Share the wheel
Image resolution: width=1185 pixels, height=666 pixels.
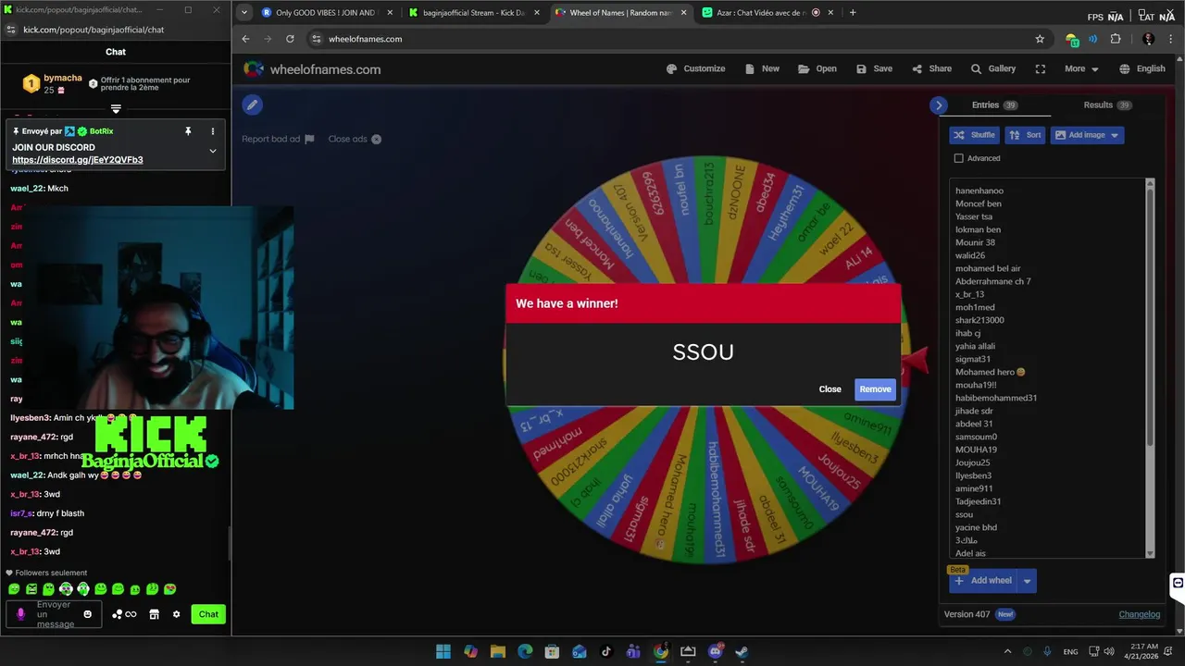931,68
